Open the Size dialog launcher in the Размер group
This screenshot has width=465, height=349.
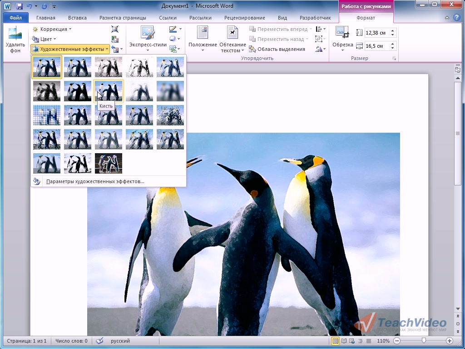click(x=394, y=59)
